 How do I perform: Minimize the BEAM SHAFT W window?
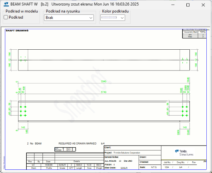(x=173, y=5)
